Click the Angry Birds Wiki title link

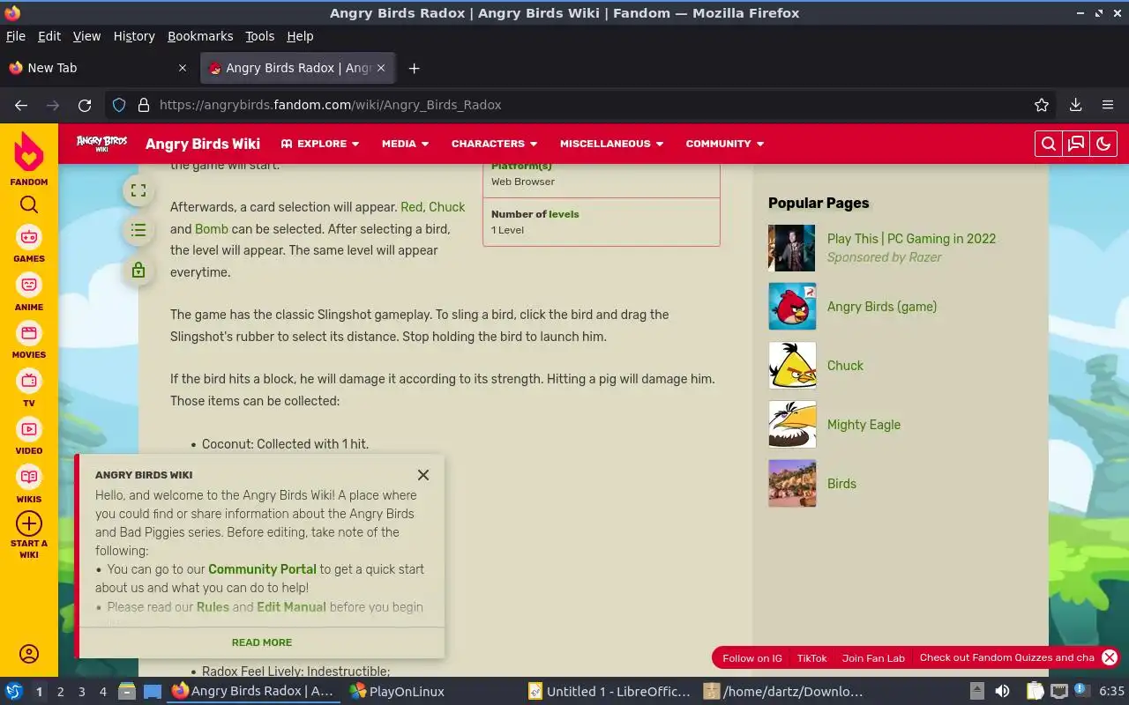203,144
